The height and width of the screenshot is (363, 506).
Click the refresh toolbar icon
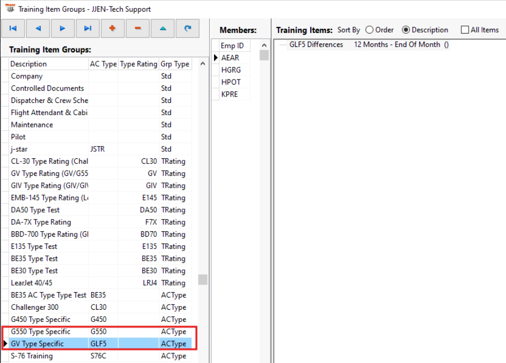(x=187, y=28)
